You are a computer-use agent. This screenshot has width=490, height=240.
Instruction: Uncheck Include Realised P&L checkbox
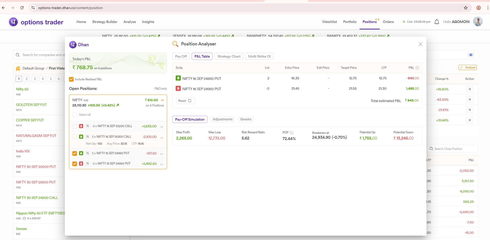tap(71, 79)
